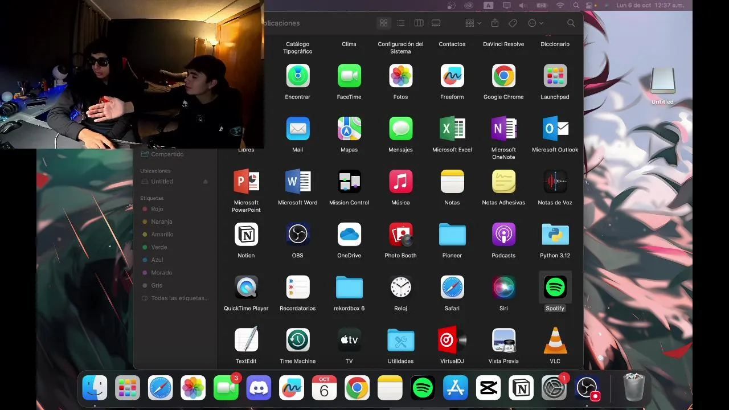Open the Python 3.12 folder
The height and width of the screenshot is (410, 729).
click(x=555, y=235)
